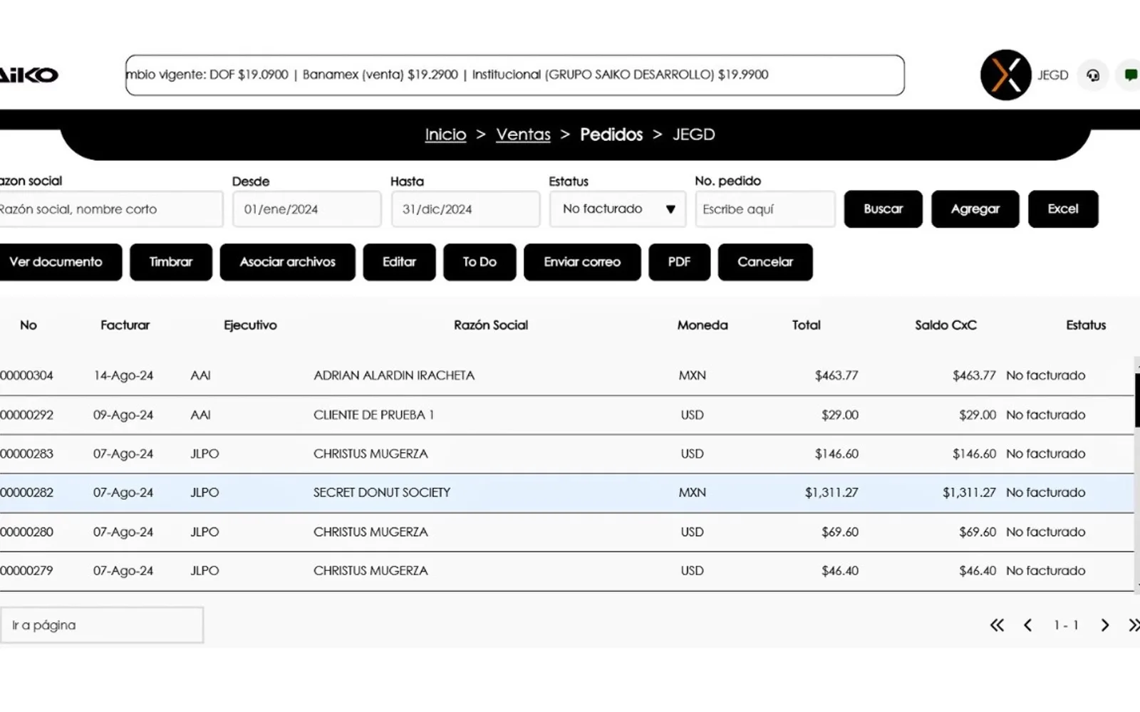1140x712 pixels.
Task: Click order number 00000280
Action: pos(26,532)
